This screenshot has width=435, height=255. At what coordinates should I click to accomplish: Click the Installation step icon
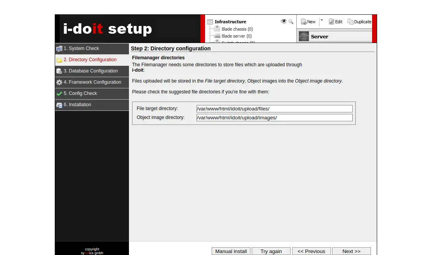coord(59,105)
